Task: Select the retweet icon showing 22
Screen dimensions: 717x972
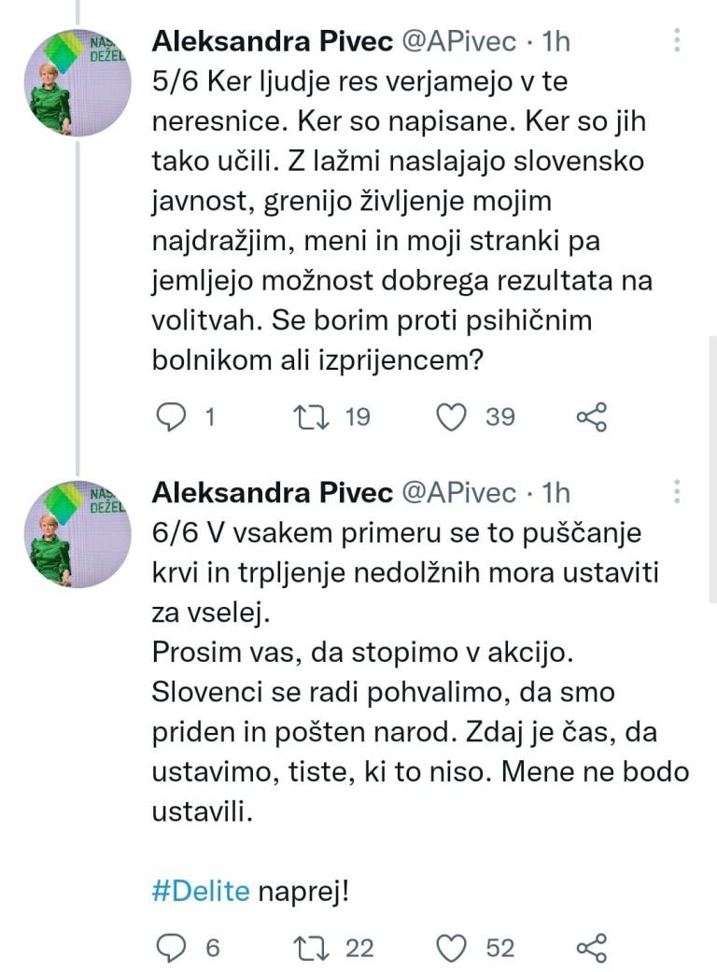Action: 309,948
